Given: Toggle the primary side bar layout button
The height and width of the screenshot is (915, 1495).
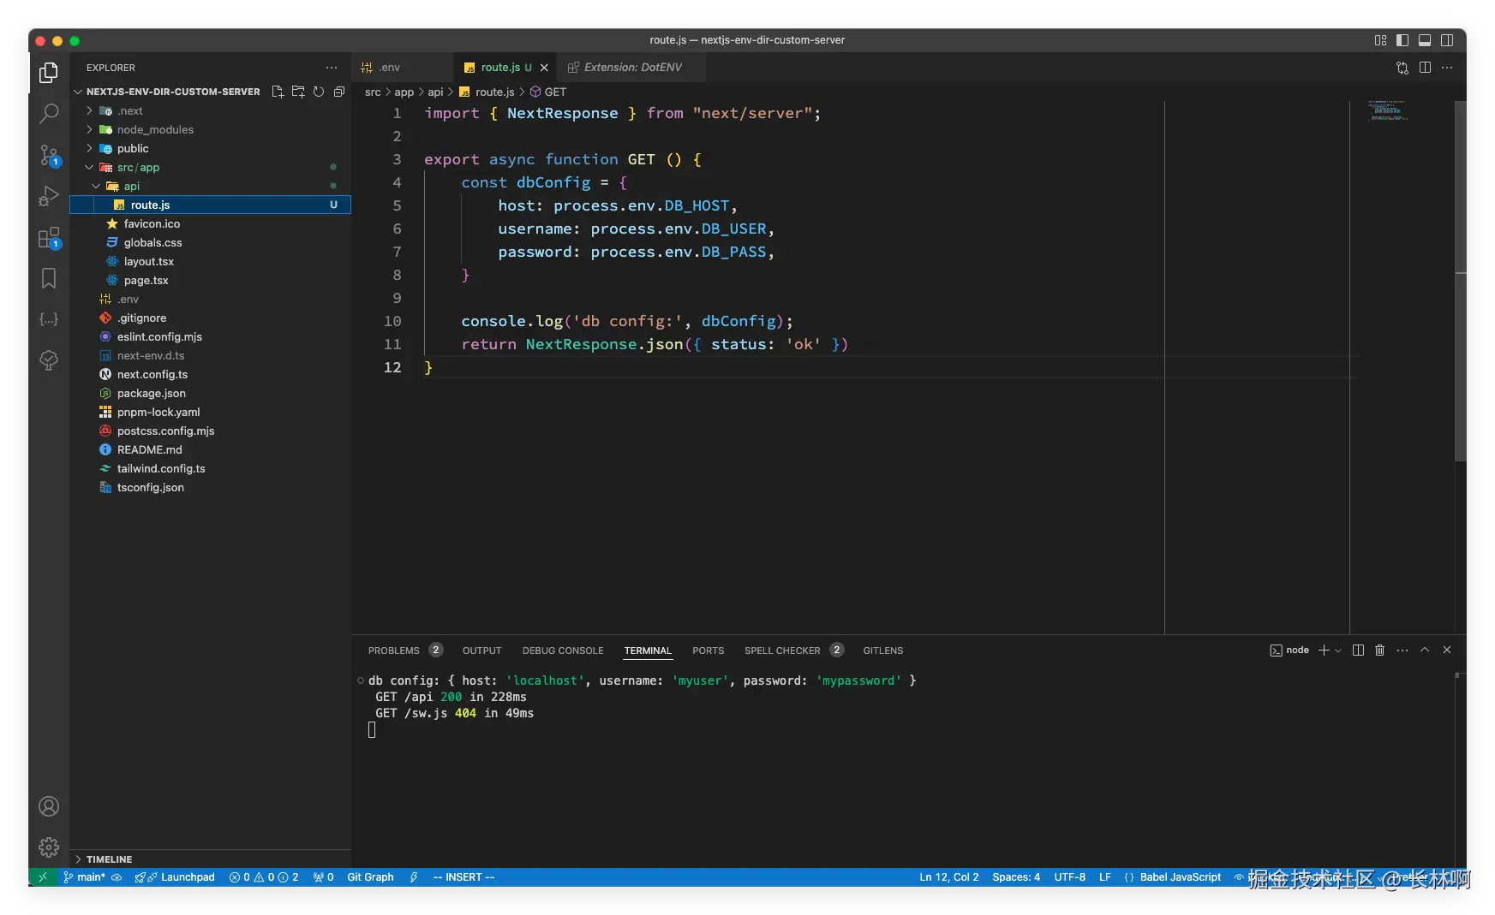Looking at the screenshot, I should pos(1402,40).
